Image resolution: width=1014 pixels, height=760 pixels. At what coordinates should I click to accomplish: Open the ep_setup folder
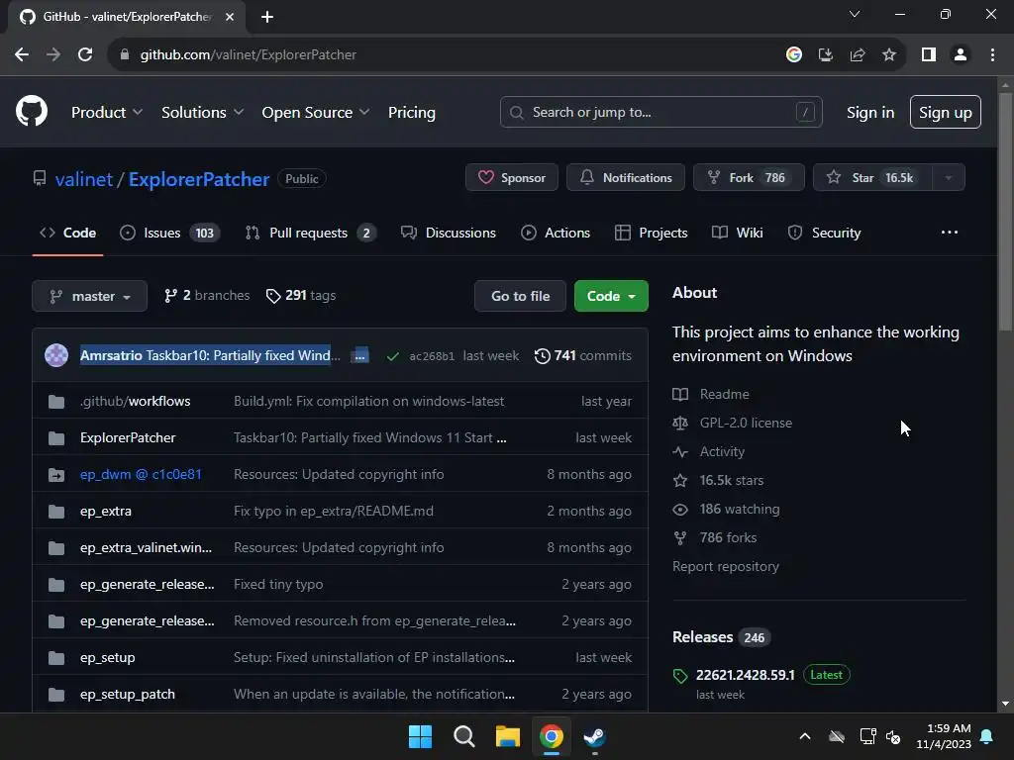click(107, 658)
